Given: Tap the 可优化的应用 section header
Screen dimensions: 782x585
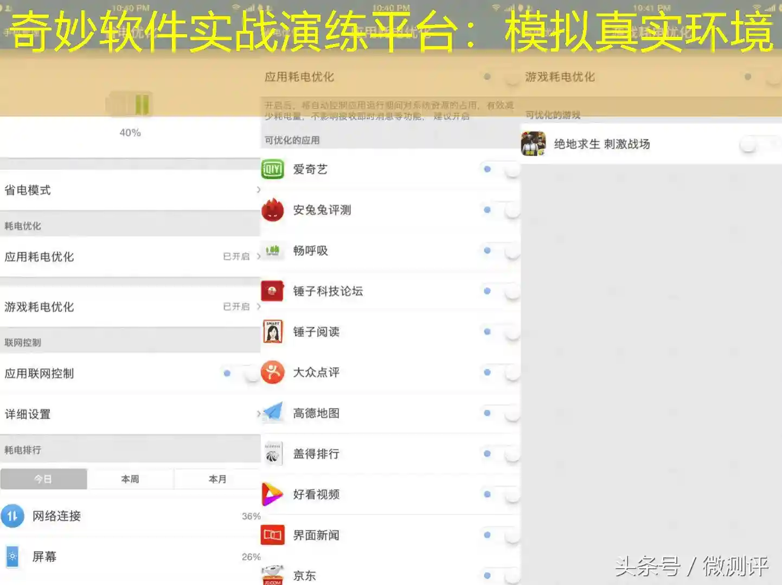Looking at the screenshot, I should pyautogui.click(x=292, y=140).
